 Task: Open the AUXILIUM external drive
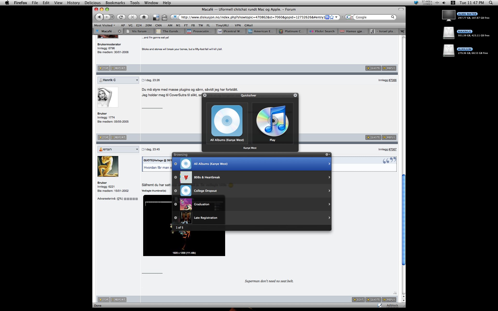449,51
